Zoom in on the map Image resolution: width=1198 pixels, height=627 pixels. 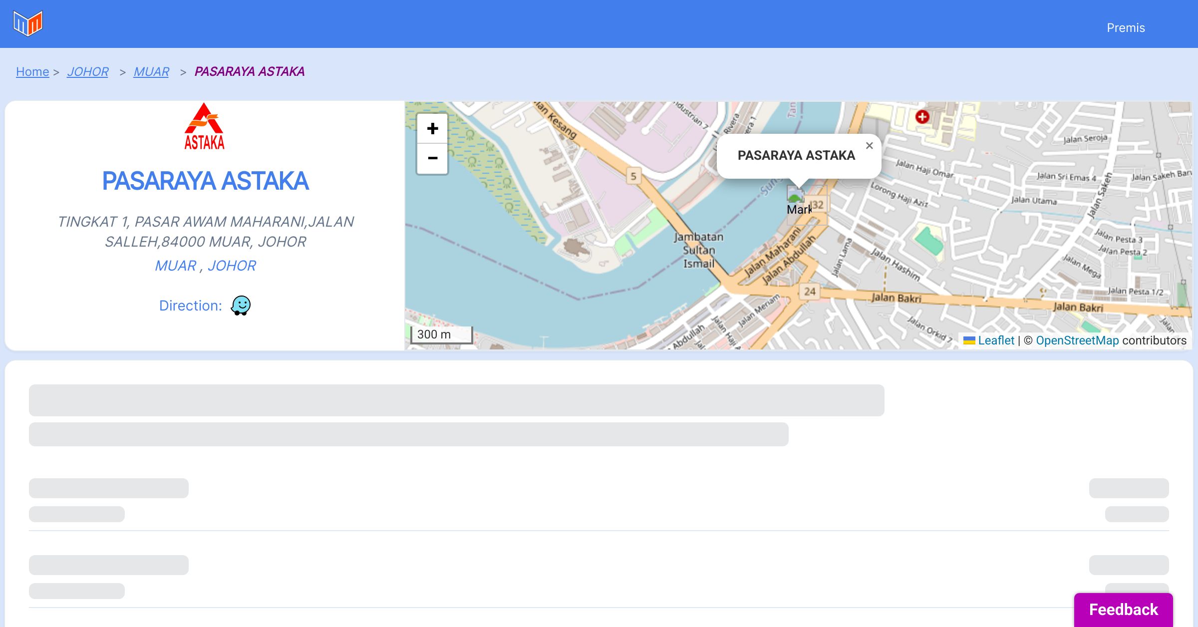[432, 129]
